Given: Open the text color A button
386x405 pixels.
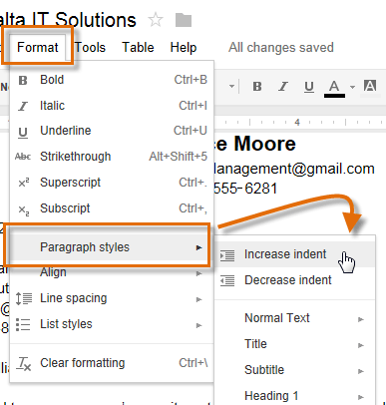Looking at the screenshot, I should [334, 88].
